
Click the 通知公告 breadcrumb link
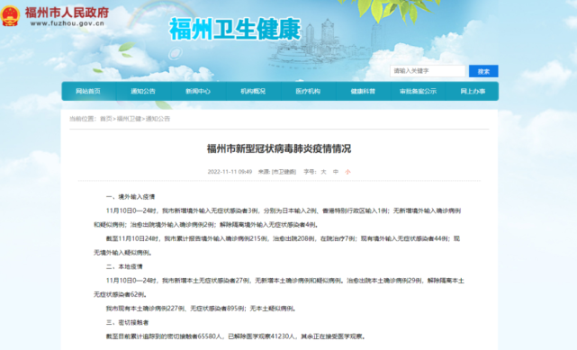[158, 119]
